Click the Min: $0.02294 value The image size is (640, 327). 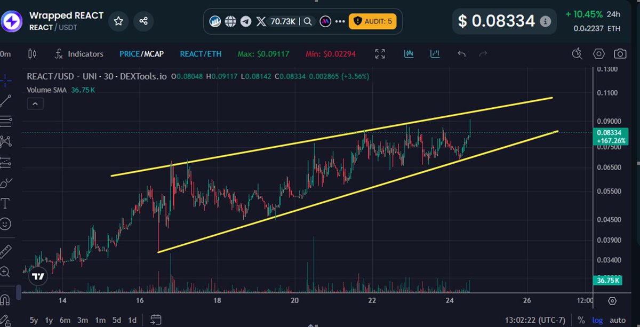tap(331, 54)
